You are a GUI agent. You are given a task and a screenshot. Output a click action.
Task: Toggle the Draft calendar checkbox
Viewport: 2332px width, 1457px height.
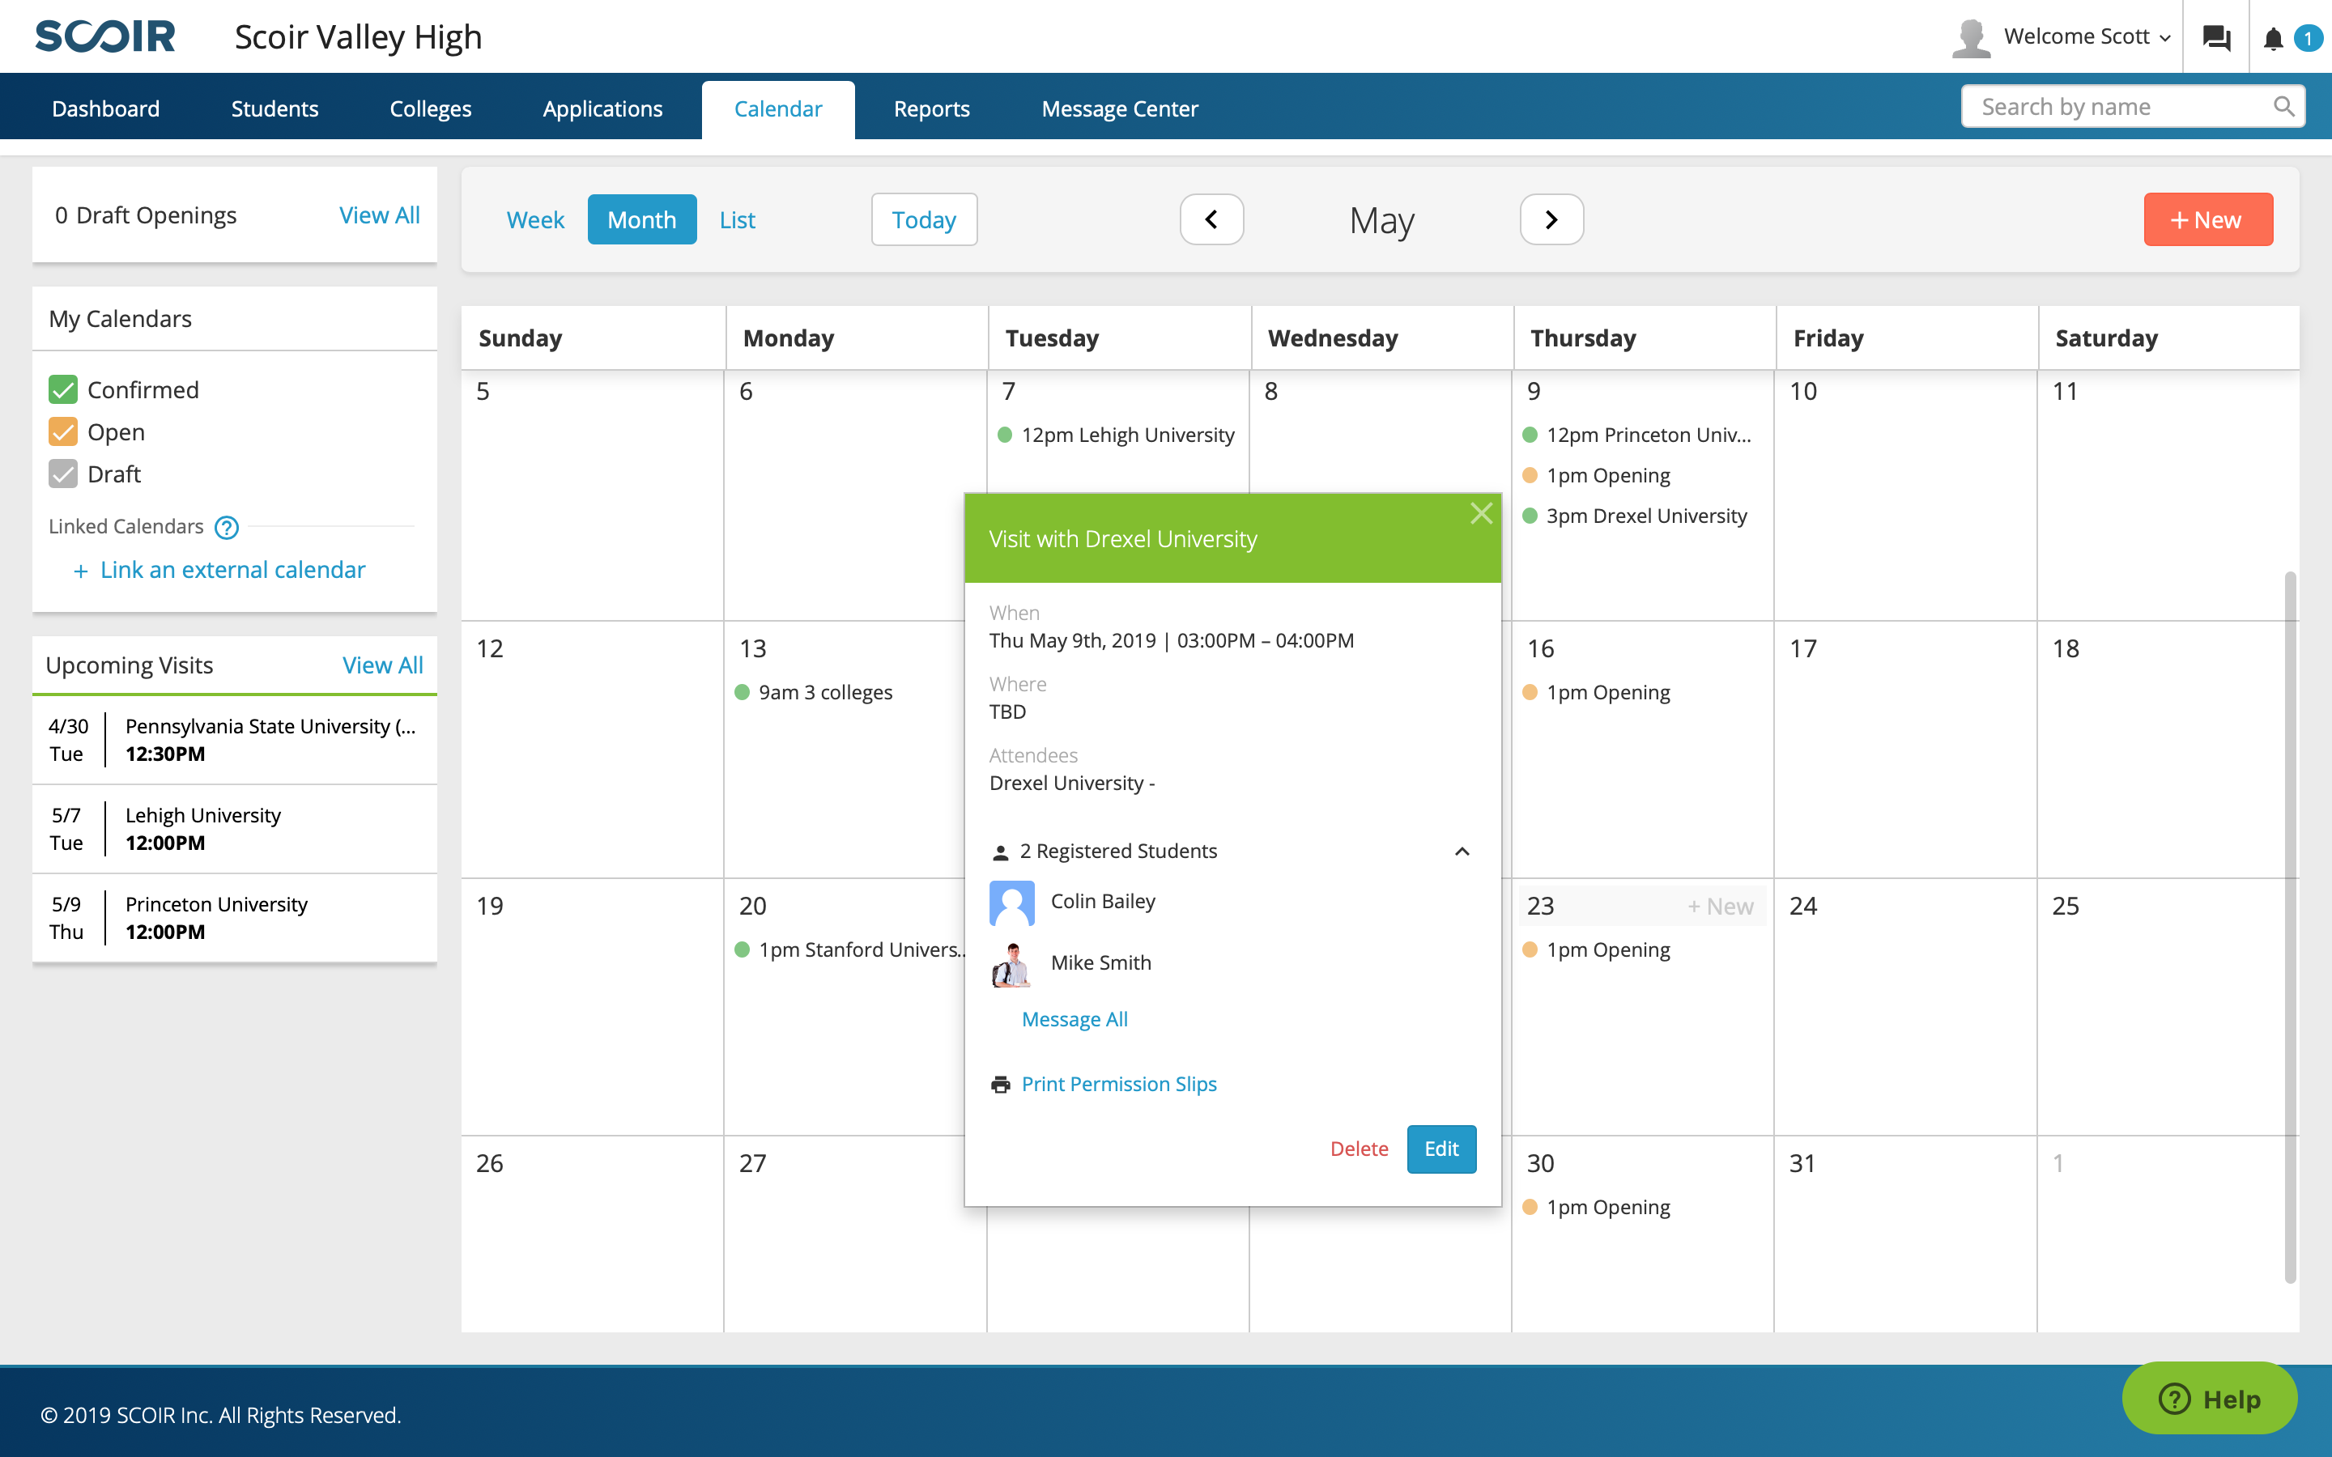62,474
